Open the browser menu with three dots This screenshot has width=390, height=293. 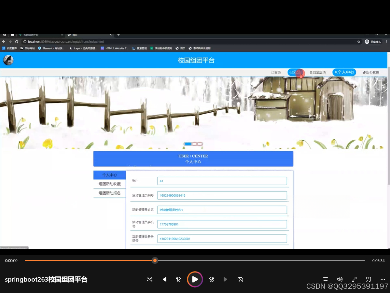[x=386, y=42]
